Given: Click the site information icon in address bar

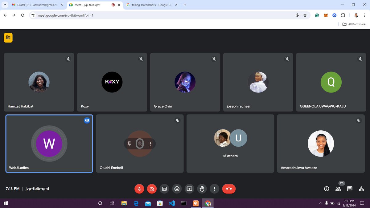Looking at the screenshot, I should 33,15.
